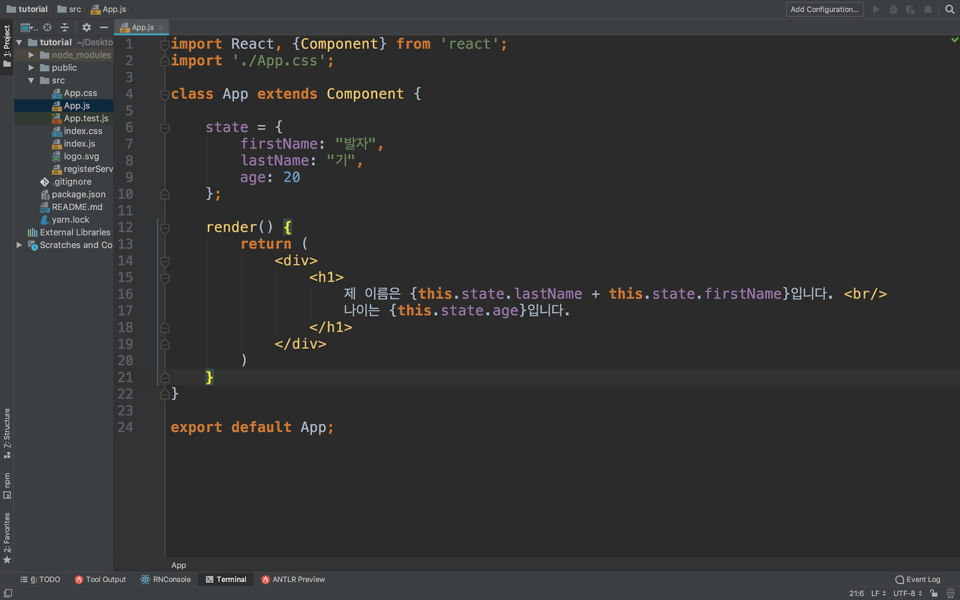
Task: Fold the class App code block
Action: (x=164, y=94)
